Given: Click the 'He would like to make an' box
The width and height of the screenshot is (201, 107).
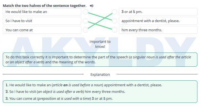Looking at the screenshot, I should pos(42,12).
